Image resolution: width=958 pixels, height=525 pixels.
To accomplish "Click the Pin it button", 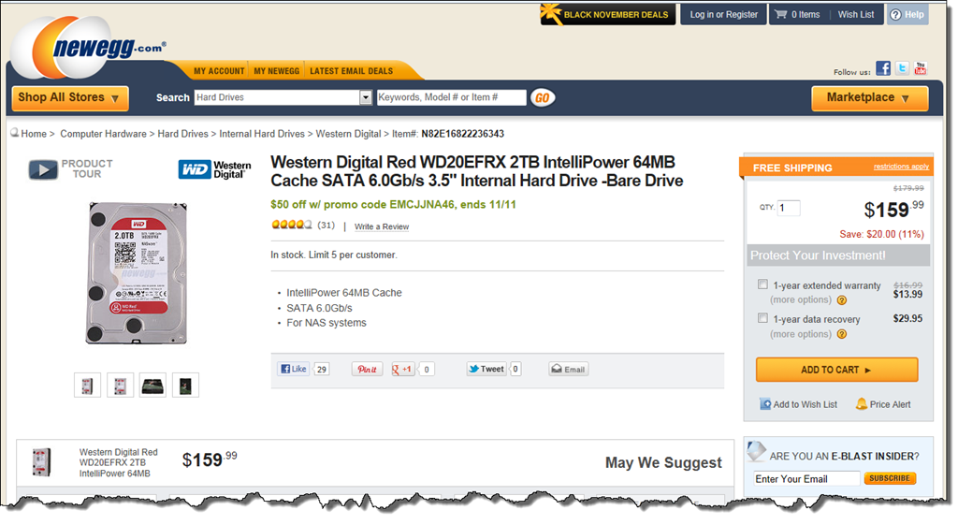I will pos(367,369).
